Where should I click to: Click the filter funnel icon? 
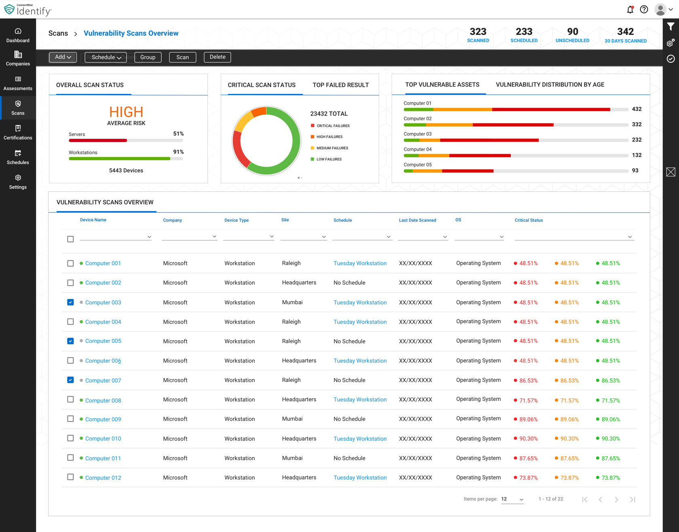point(671,27)
